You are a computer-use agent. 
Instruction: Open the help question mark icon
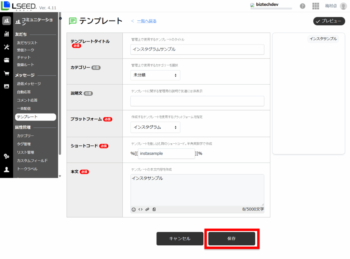(302, 6)
